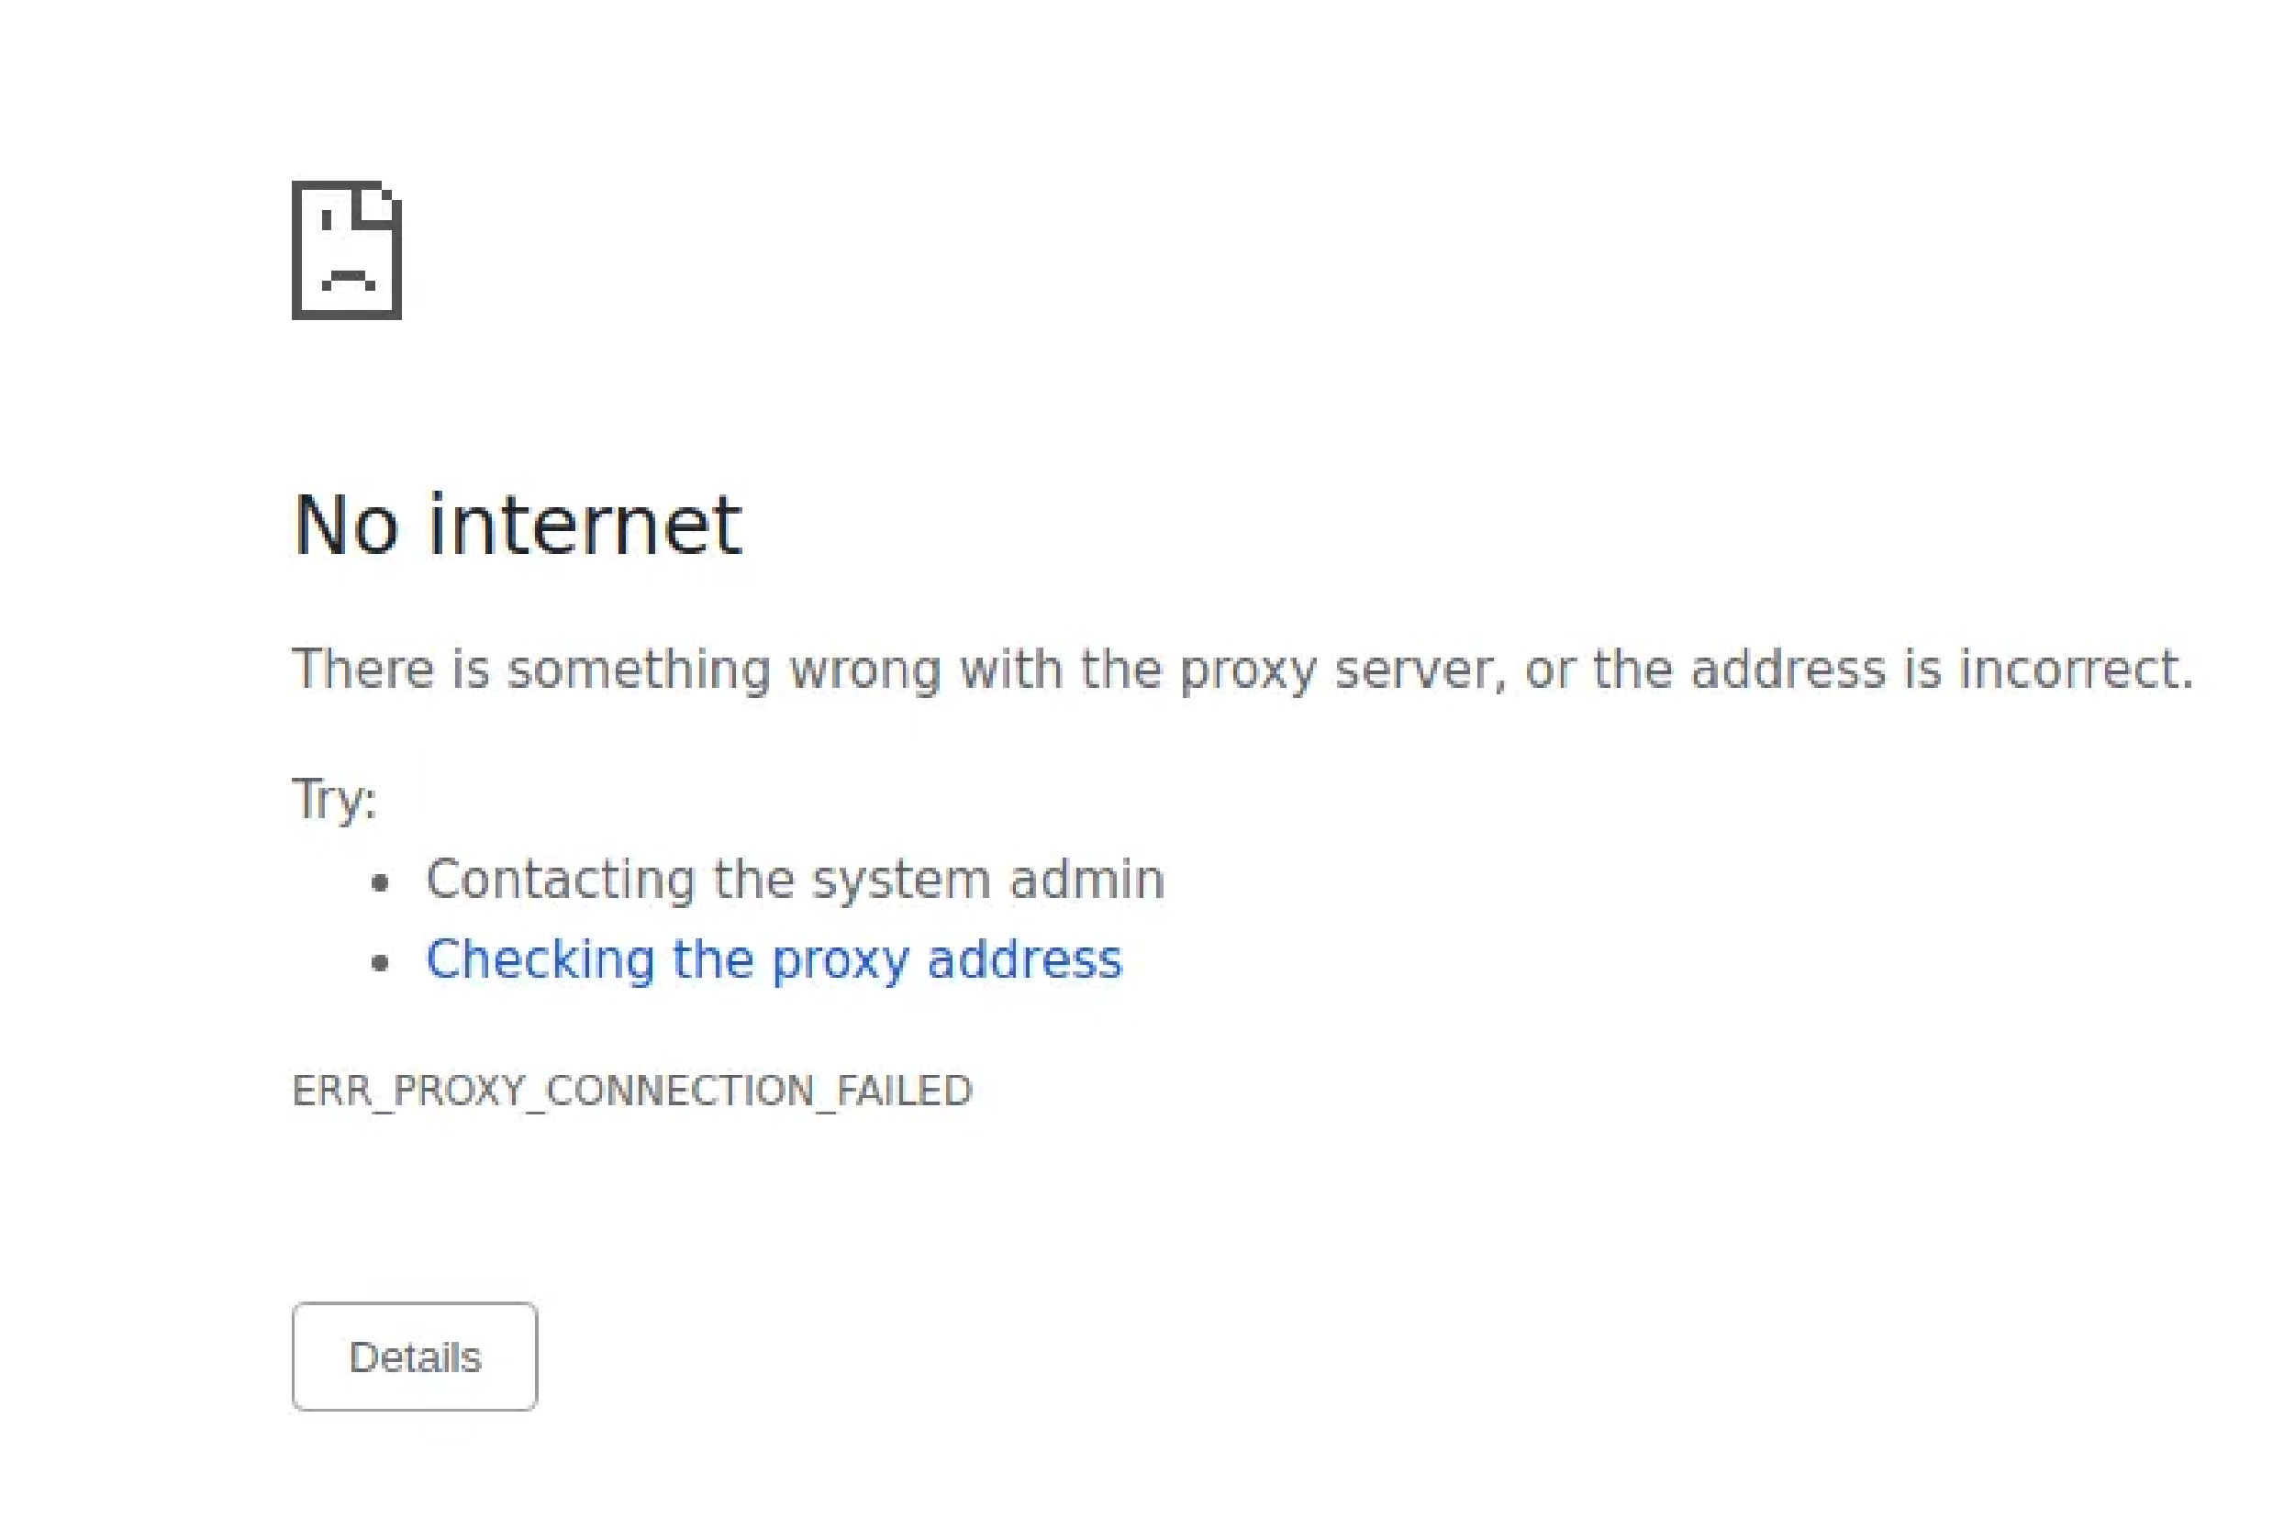Click the bullet beside Contacting the system admin

[381, 881]
